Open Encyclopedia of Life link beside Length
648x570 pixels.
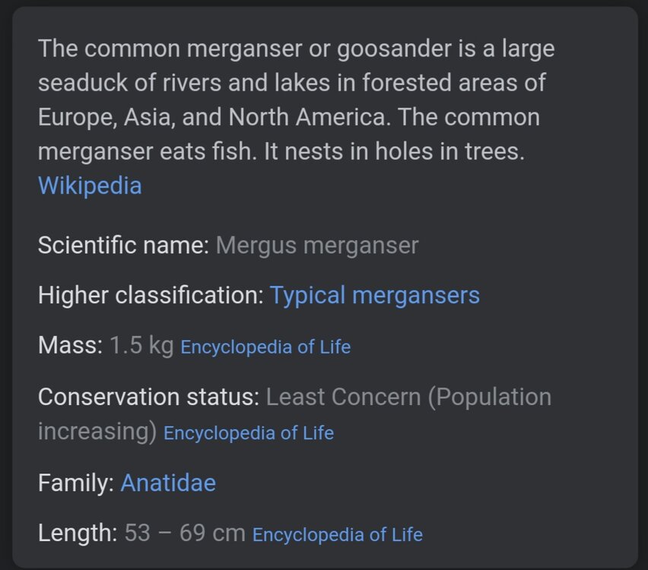coord(338,534)
